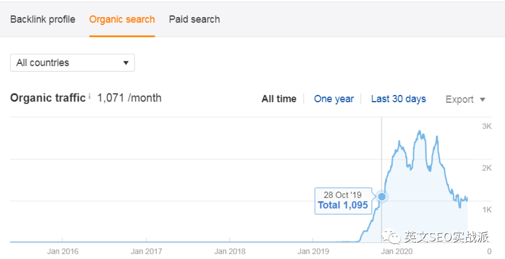Switch to Backlink profile tab

click(43, 19)
